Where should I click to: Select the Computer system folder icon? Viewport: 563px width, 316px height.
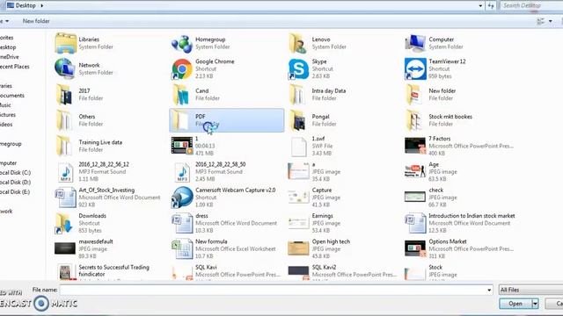(415, 43)
